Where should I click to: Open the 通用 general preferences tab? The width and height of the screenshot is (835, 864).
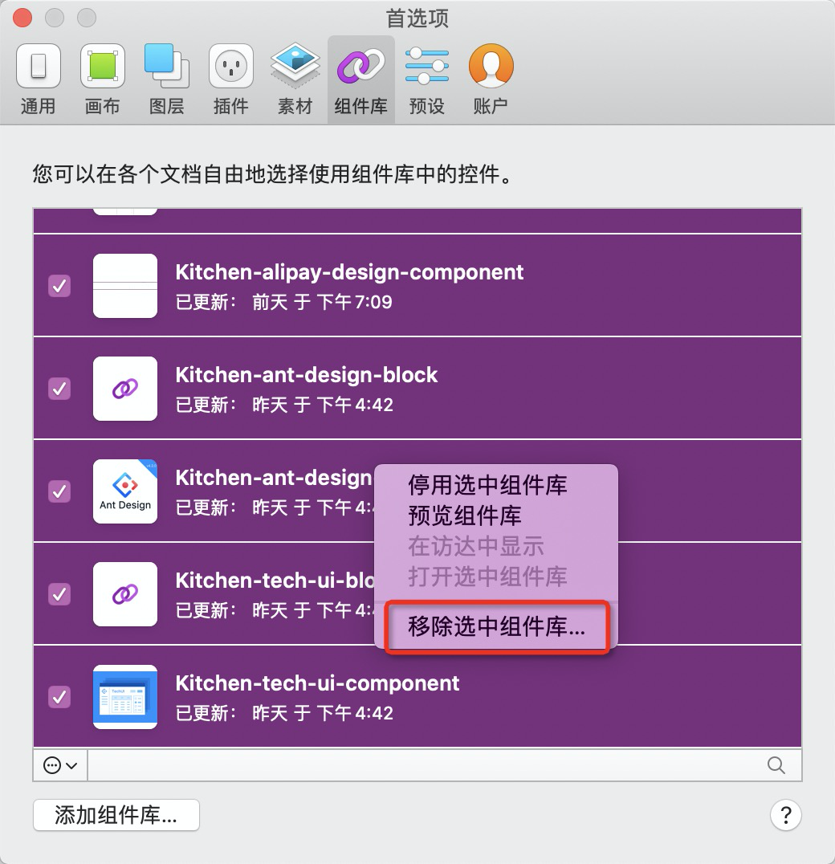[x=38, y=80]
